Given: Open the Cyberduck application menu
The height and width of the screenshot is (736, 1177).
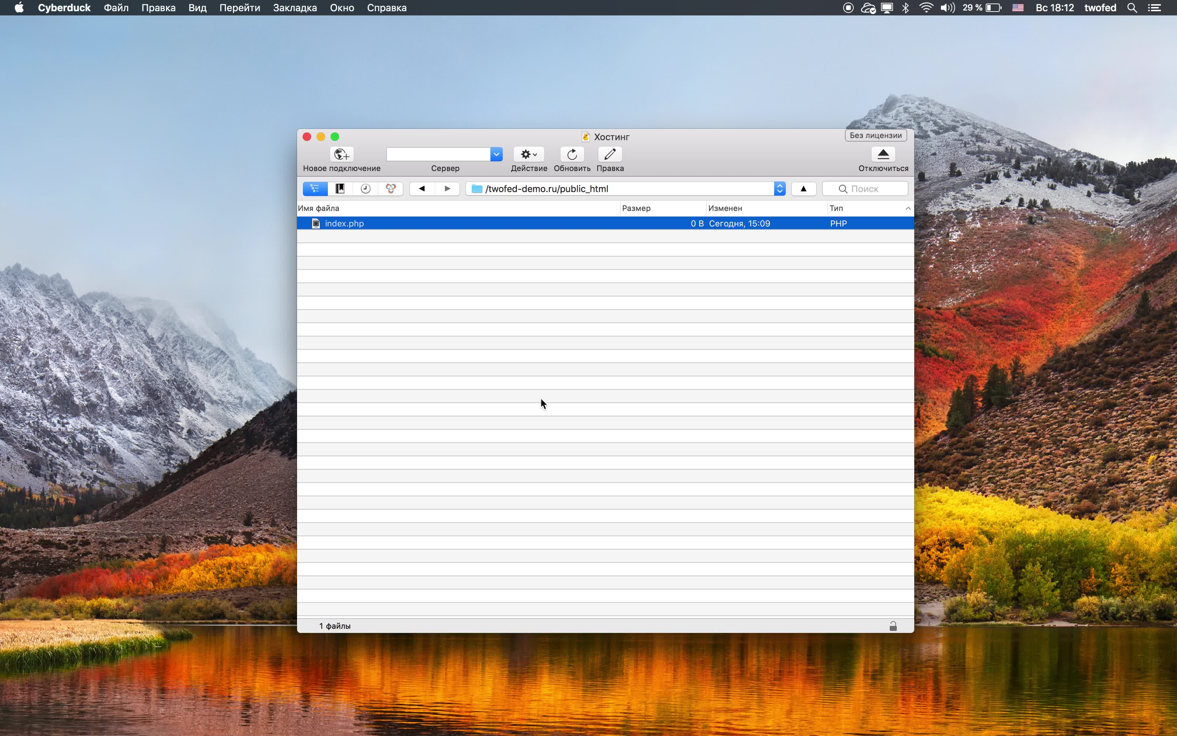Looking at the screenshot, I should 64,8.
